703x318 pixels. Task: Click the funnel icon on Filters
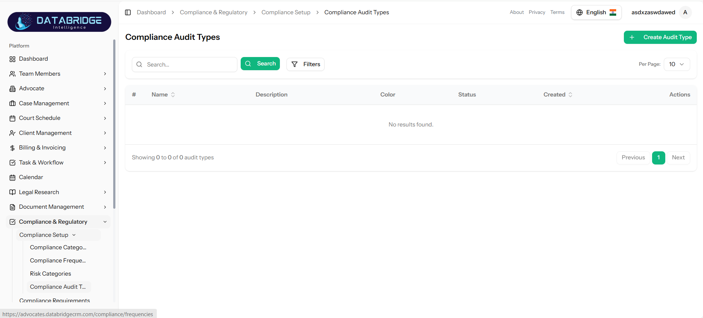click(295, 64)
